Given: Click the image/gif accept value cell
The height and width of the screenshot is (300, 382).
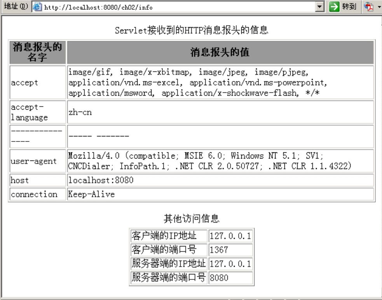Looking at the screenshot, I should click(x=220, y=82).
